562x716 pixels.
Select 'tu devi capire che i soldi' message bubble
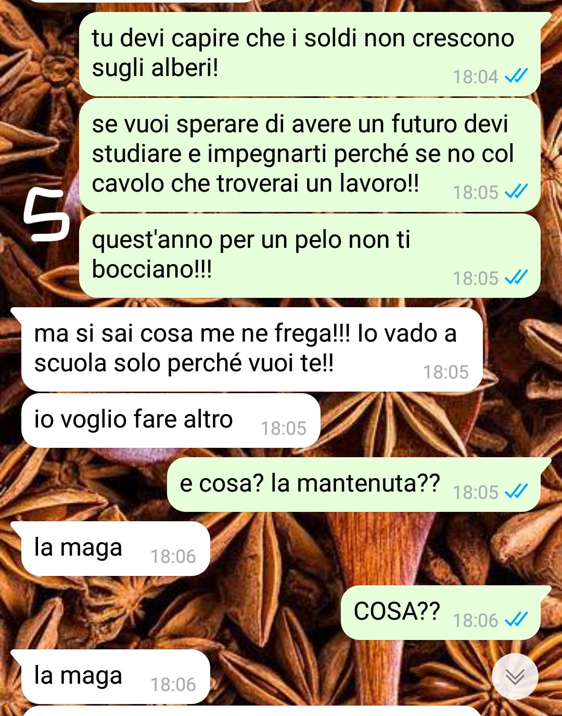point(310,54)
